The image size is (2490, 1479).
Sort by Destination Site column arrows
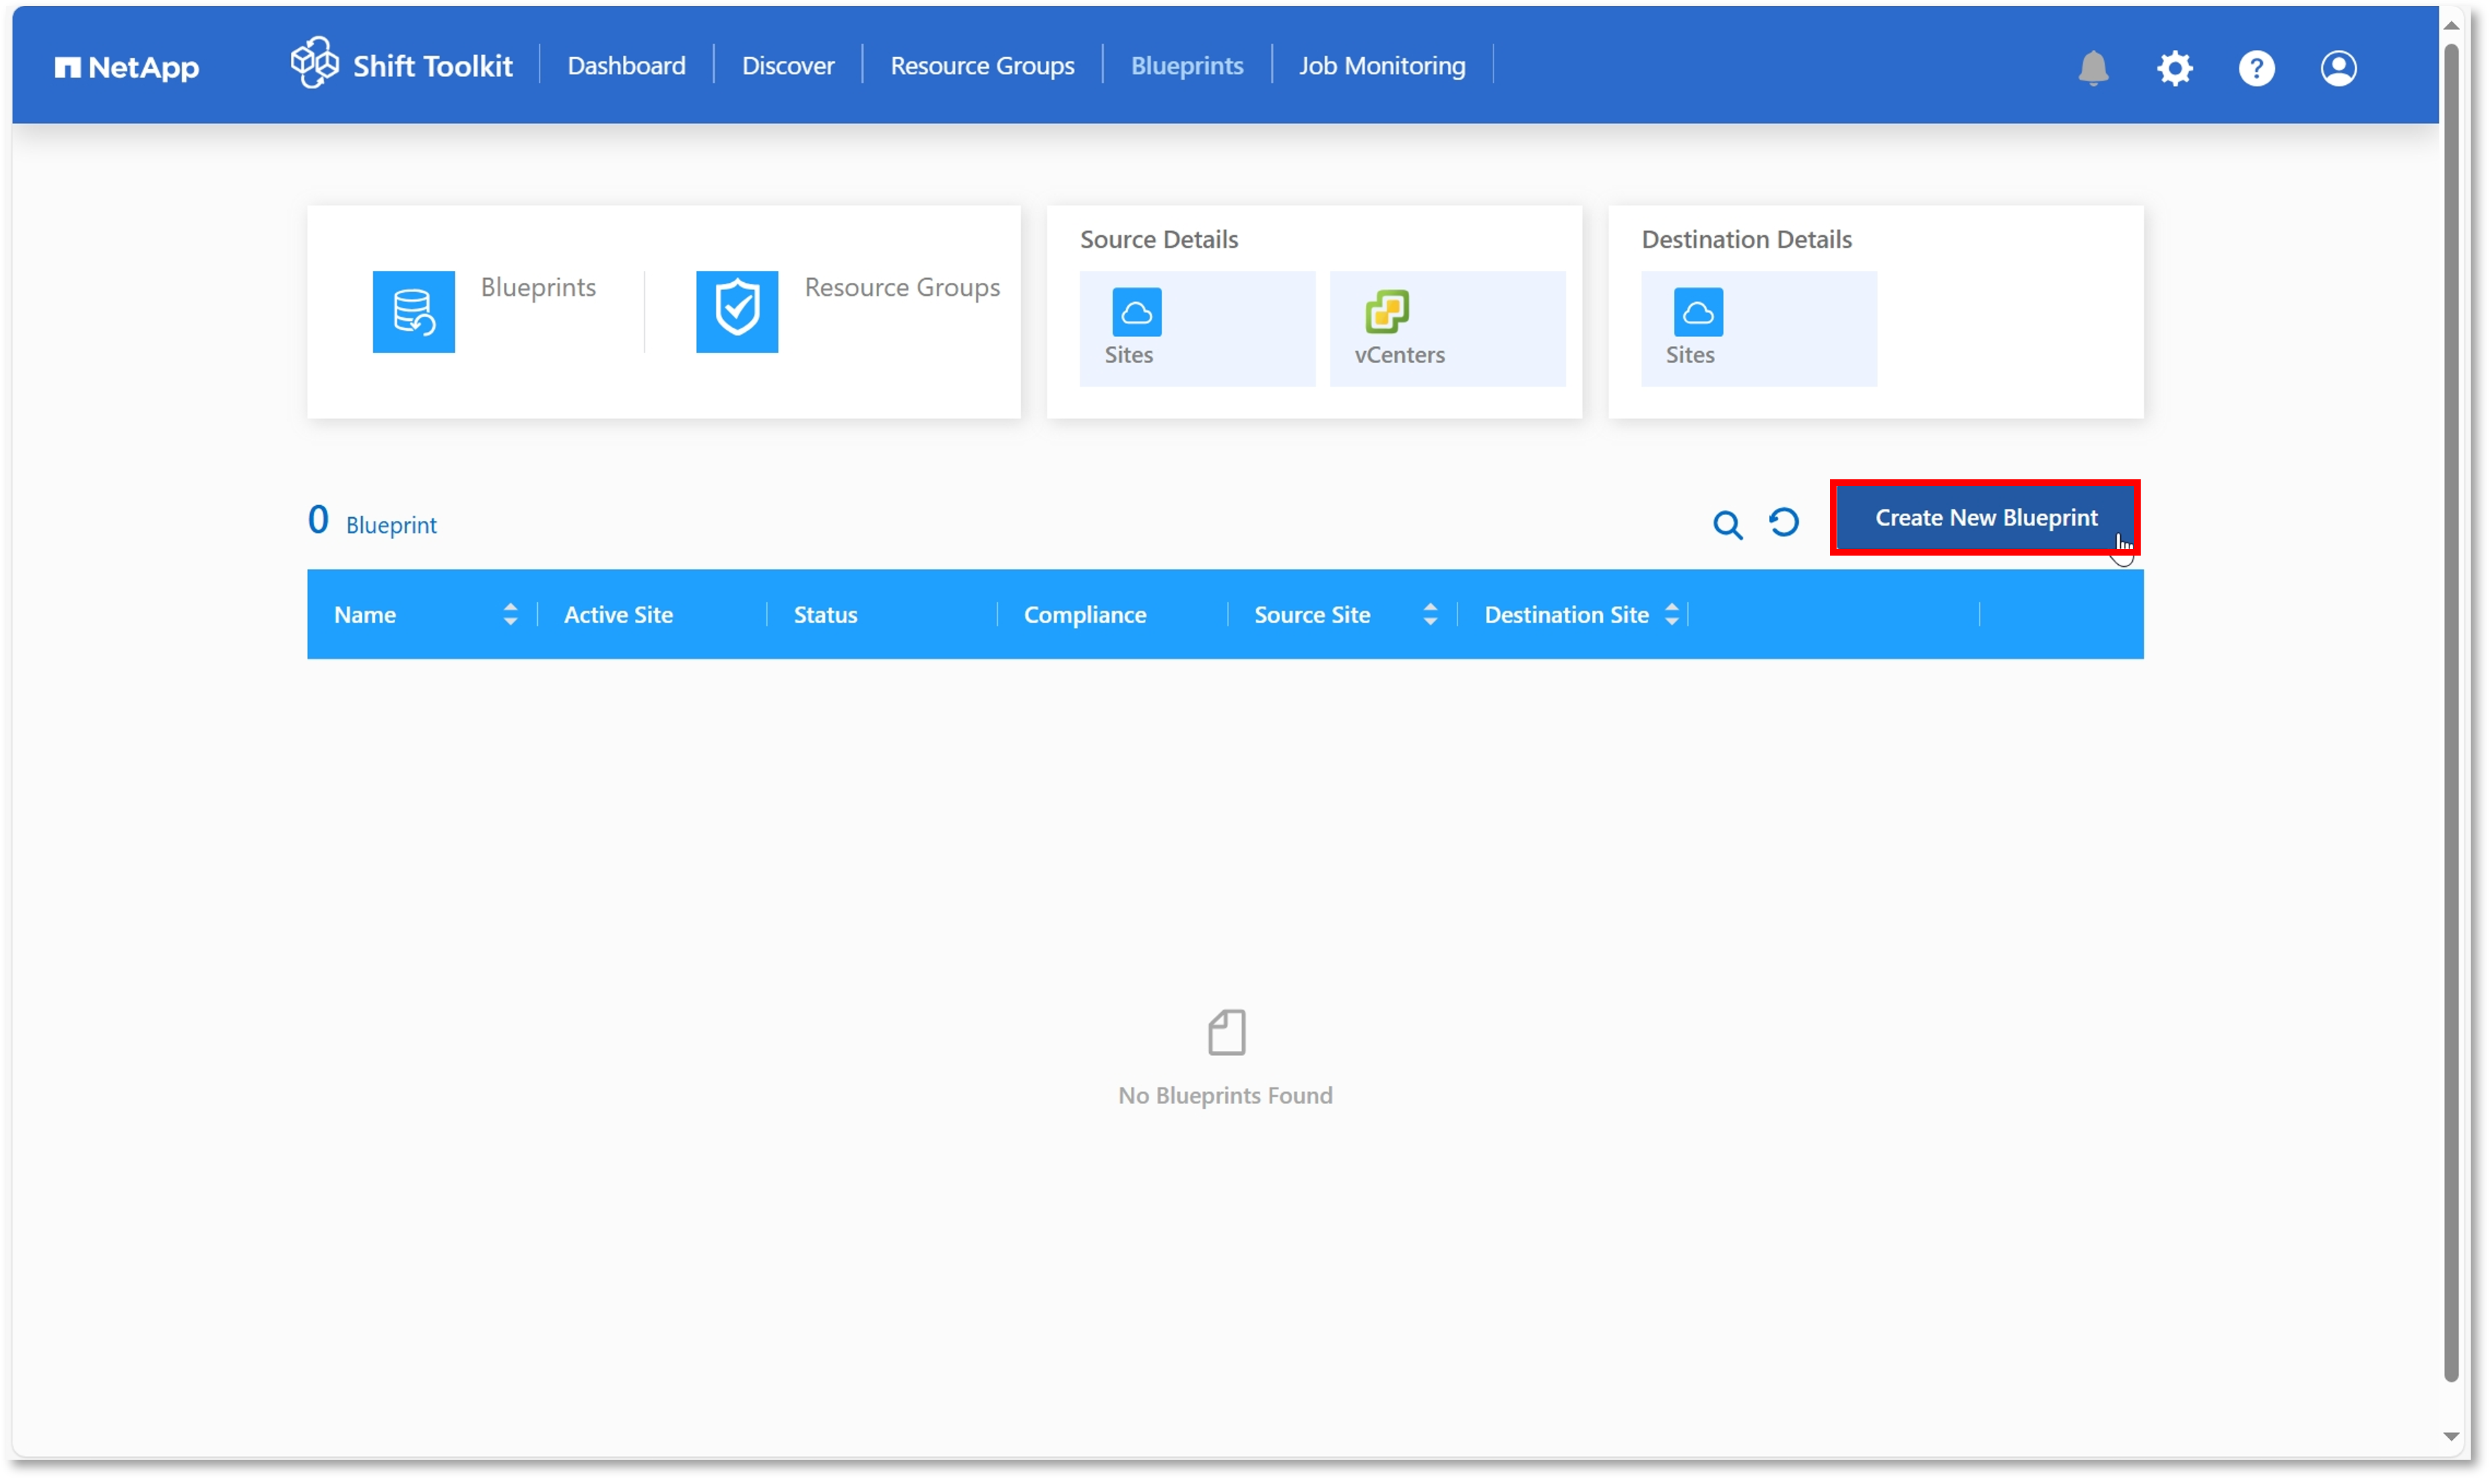[1672, 615]
